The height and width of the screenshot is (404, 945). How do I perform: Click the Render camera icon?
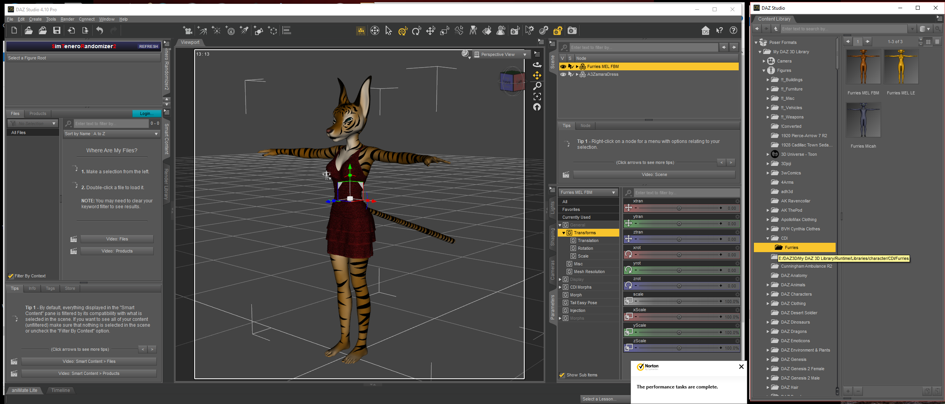[572, 31]
